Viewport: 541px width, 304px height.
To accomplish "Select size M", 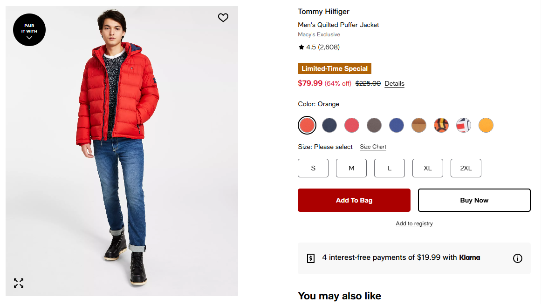I will [x=351, y=168].
